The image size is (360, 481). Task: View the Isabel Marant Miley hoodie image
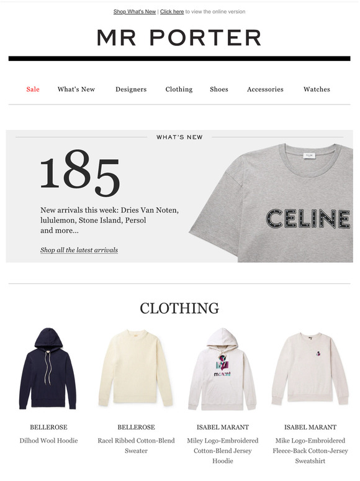coord(222,369)
